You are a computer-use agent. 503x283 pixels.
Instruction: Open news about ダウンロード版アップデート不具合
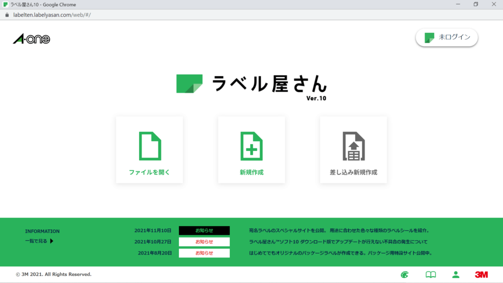pyautogui.click(x=338, y=242)
